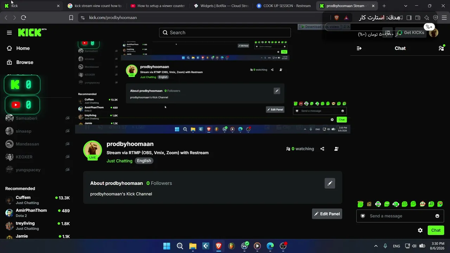Click the kick.com/prodbyhoomaan address bar
The height and width of the screenshot is (253, 450).
tap(200, 18)
